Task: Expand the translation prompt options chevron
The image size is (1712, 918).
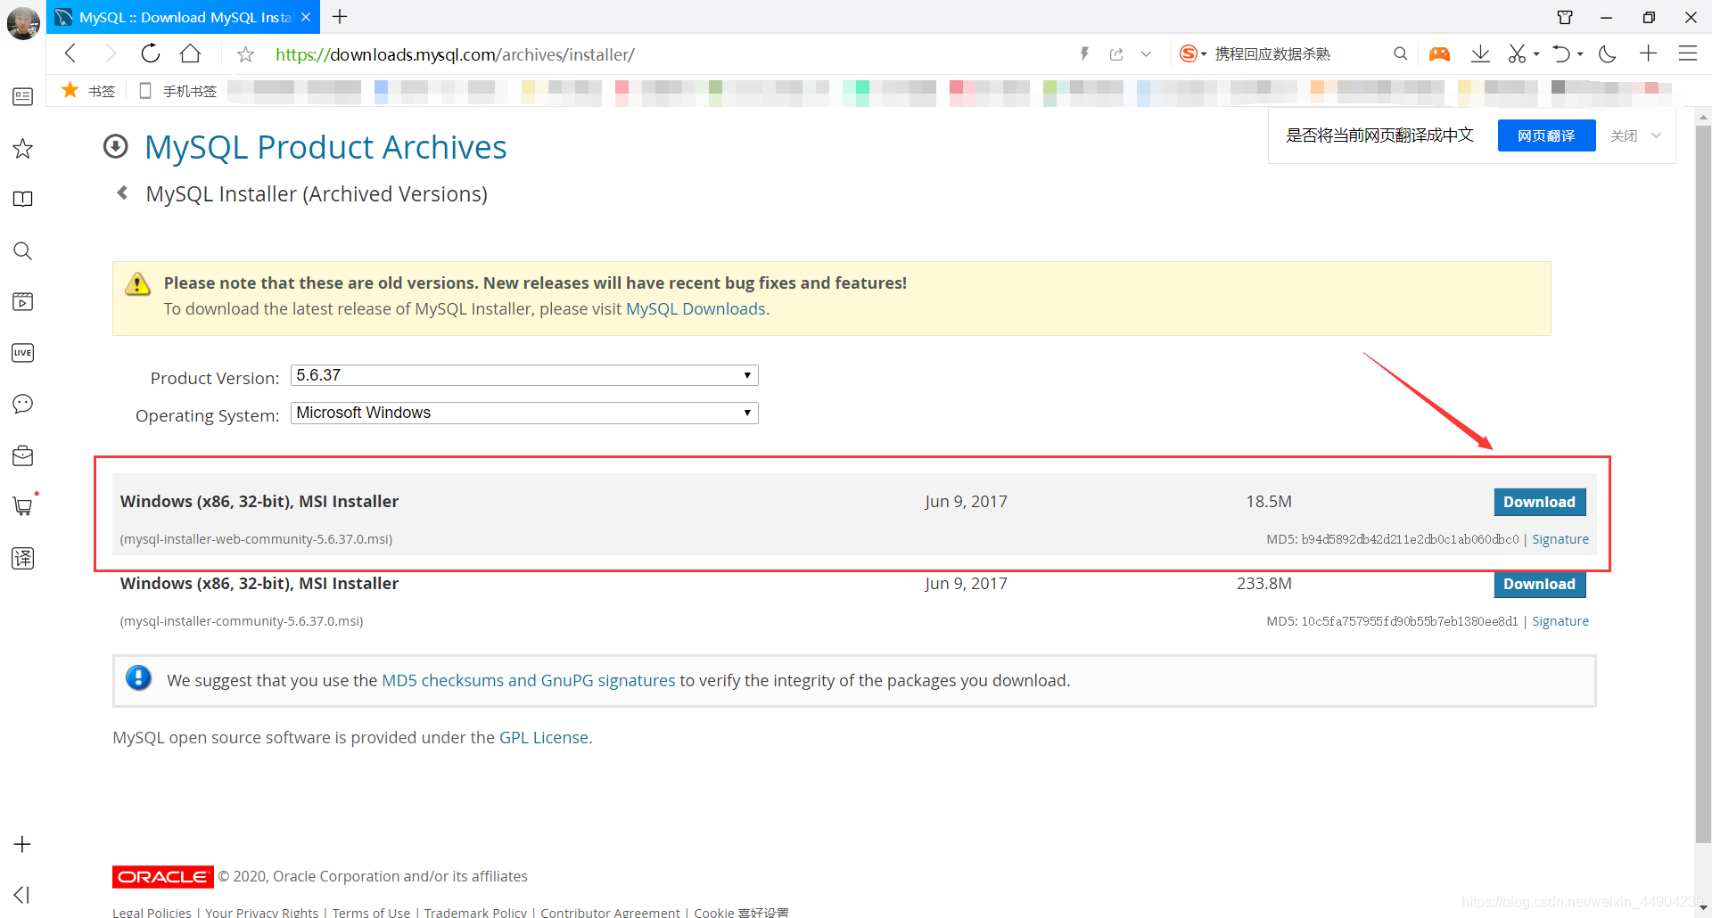Action: 1656,135
